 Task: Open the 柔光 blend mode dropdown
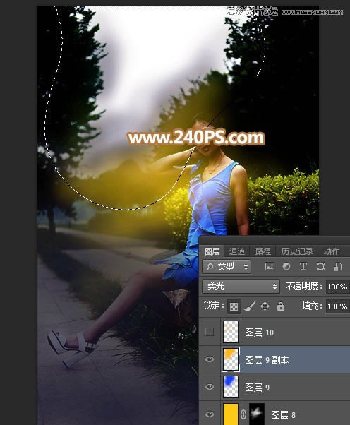[241, 287]
